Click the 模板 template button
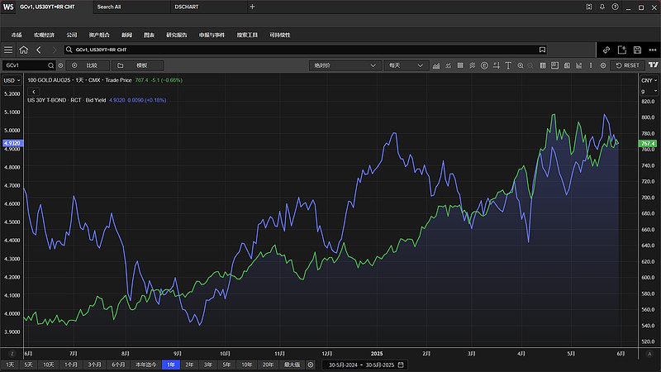 (x=138, y=65)
